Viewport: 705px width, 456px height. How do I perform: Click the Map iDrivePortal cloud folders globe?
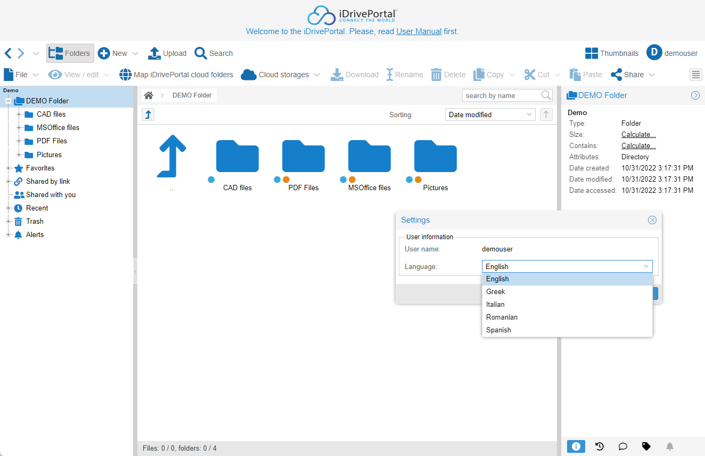125,75
